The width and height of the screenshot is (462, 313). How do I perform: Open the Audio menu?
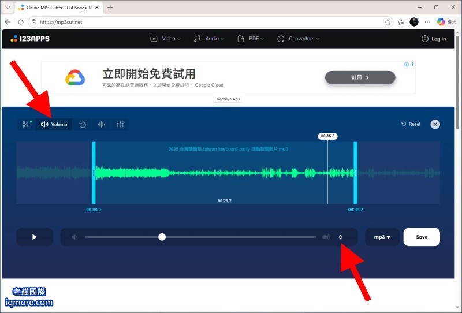point(209,39)
